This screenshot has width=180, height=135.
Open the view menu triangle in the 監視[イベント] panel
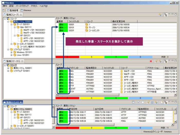169,102
